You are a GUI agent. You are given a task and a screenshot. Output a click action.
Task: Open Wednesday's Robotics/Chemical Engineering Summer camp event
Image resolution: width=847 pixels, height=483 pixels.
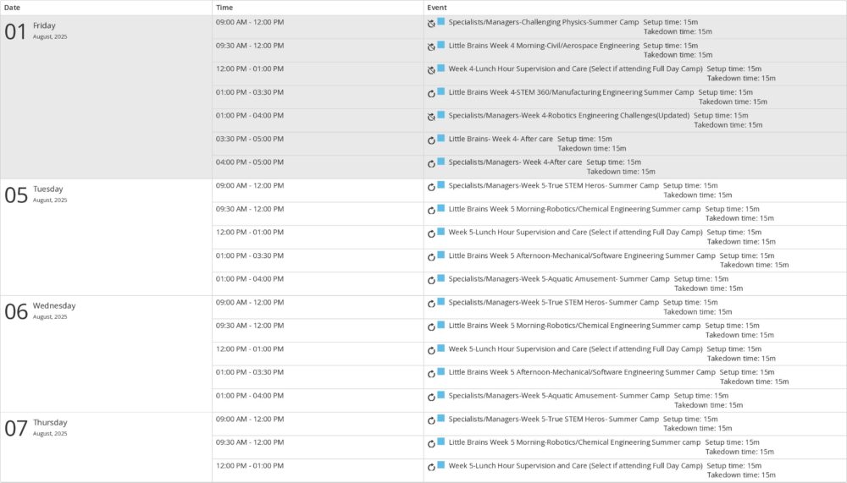pos(574,325)
